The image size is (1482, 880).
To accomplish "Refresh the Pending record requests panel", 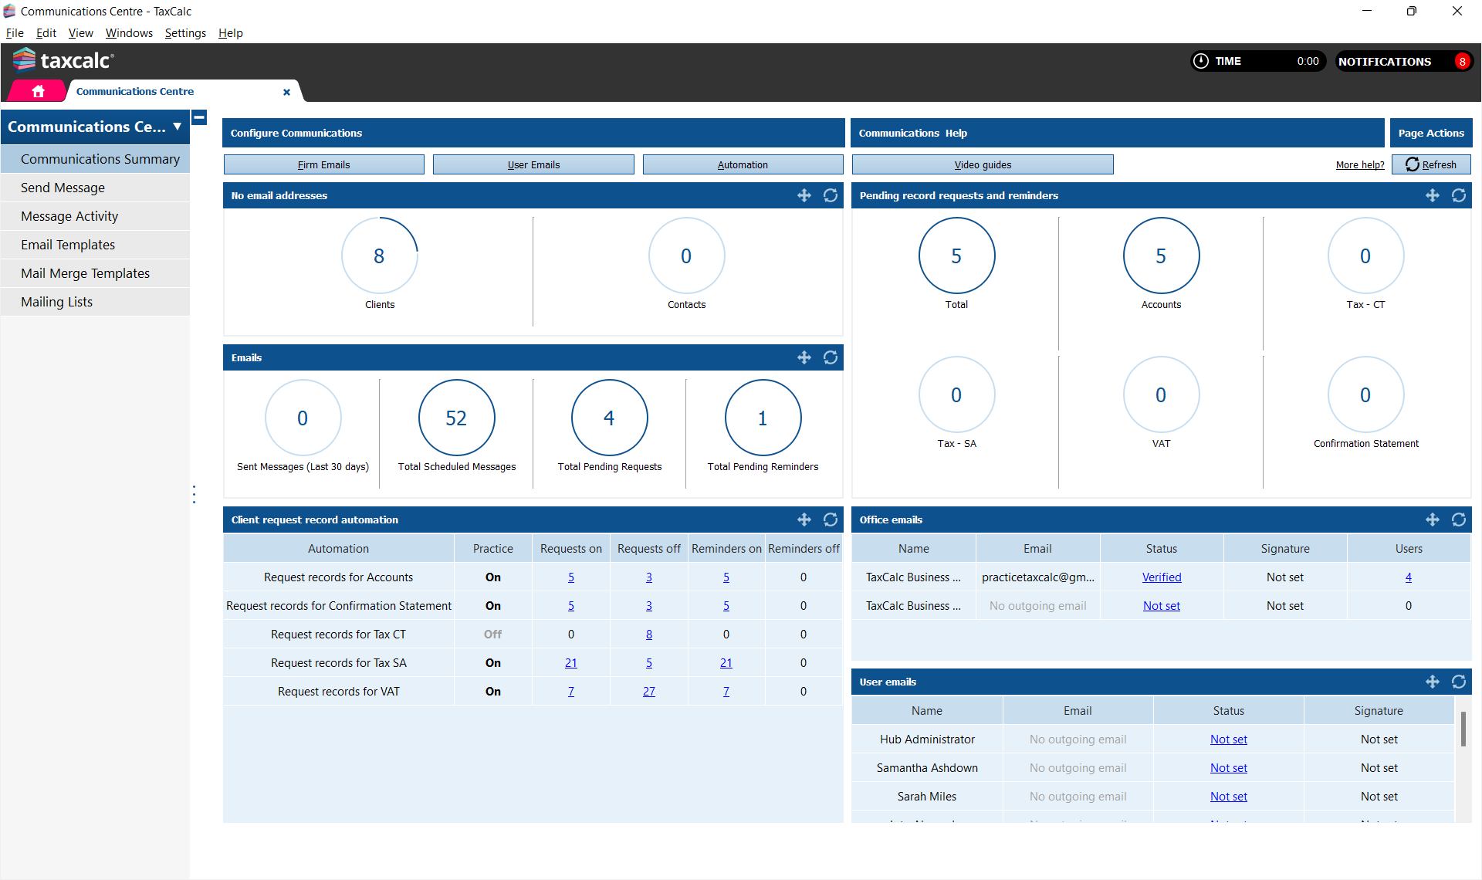I will pos(1458,195).
